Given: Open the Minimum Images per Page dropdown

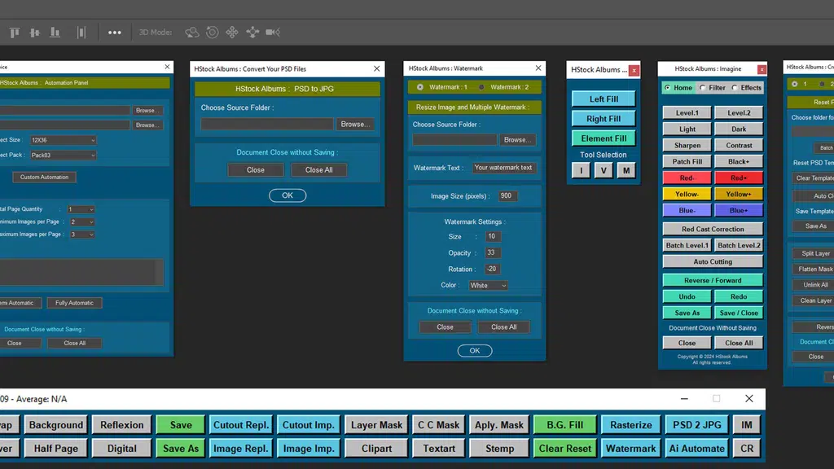Looking at the screenshot, I should point(82,221).
